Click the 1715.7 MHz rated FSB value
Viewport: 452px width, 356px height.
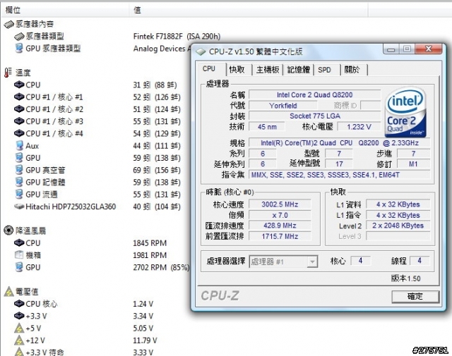coord(280,236)
